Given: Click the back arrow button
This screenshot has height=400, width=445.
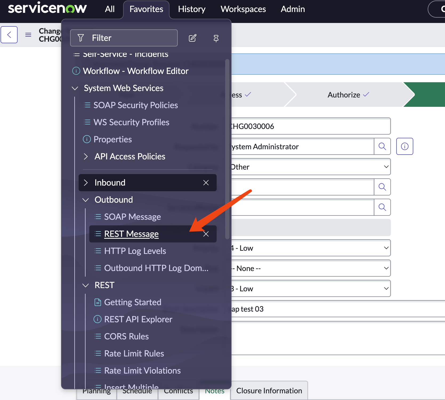Looking at the screenshot, I should (9, 35).
